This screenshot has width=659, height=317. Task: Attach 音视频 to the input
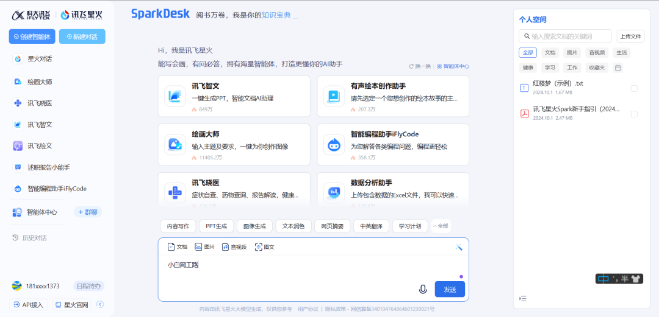point(234,247)
